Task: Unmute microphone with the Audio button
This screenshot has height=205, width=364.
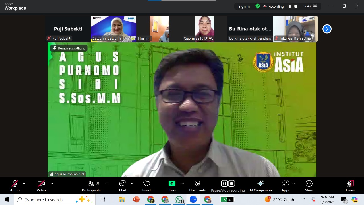Action: [15, 186]
